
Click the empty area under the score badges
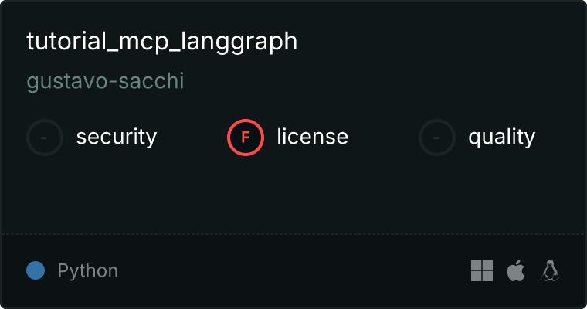(293, 195)
